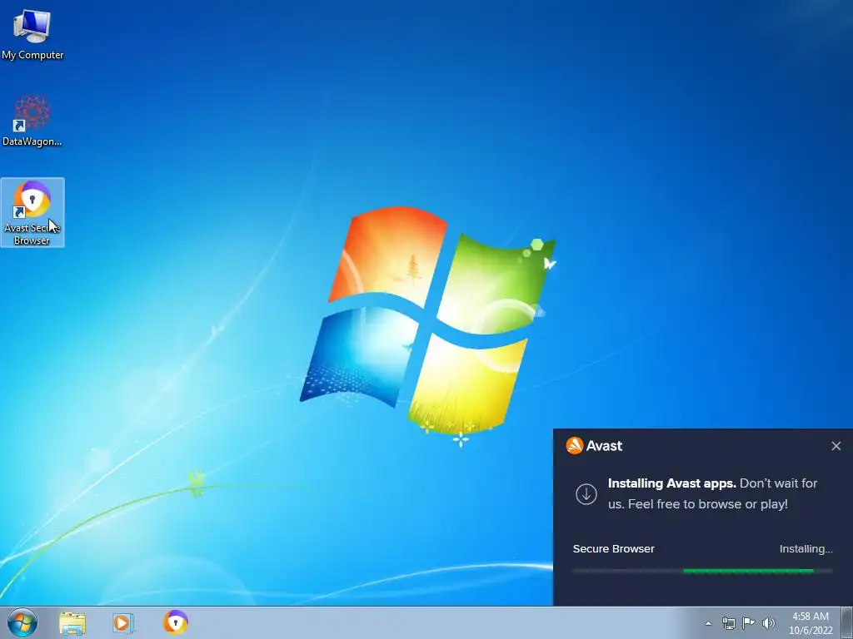
Task: Click the download arrow icon in the Avast popup
Action: (x=586, y=494)
